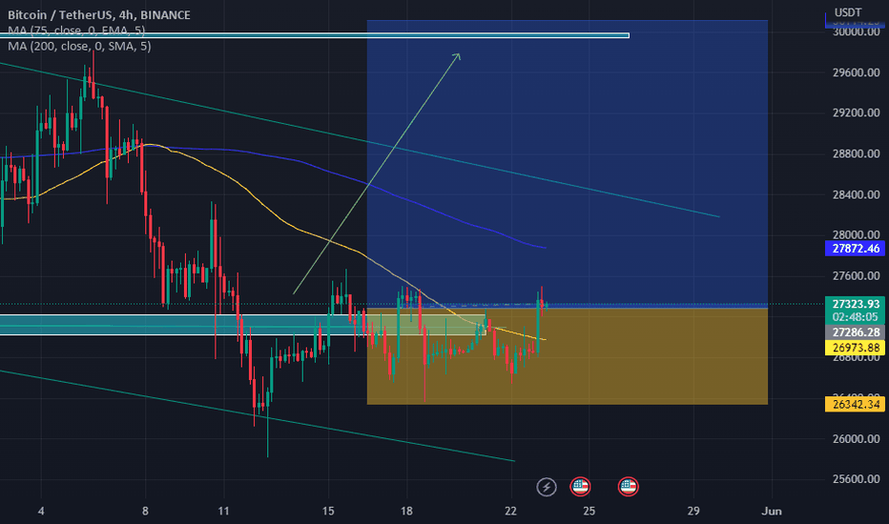Viewport: 889px width, 524px height.
Task: Click the date label 8 on time axis
Action: tap(145, 511)
